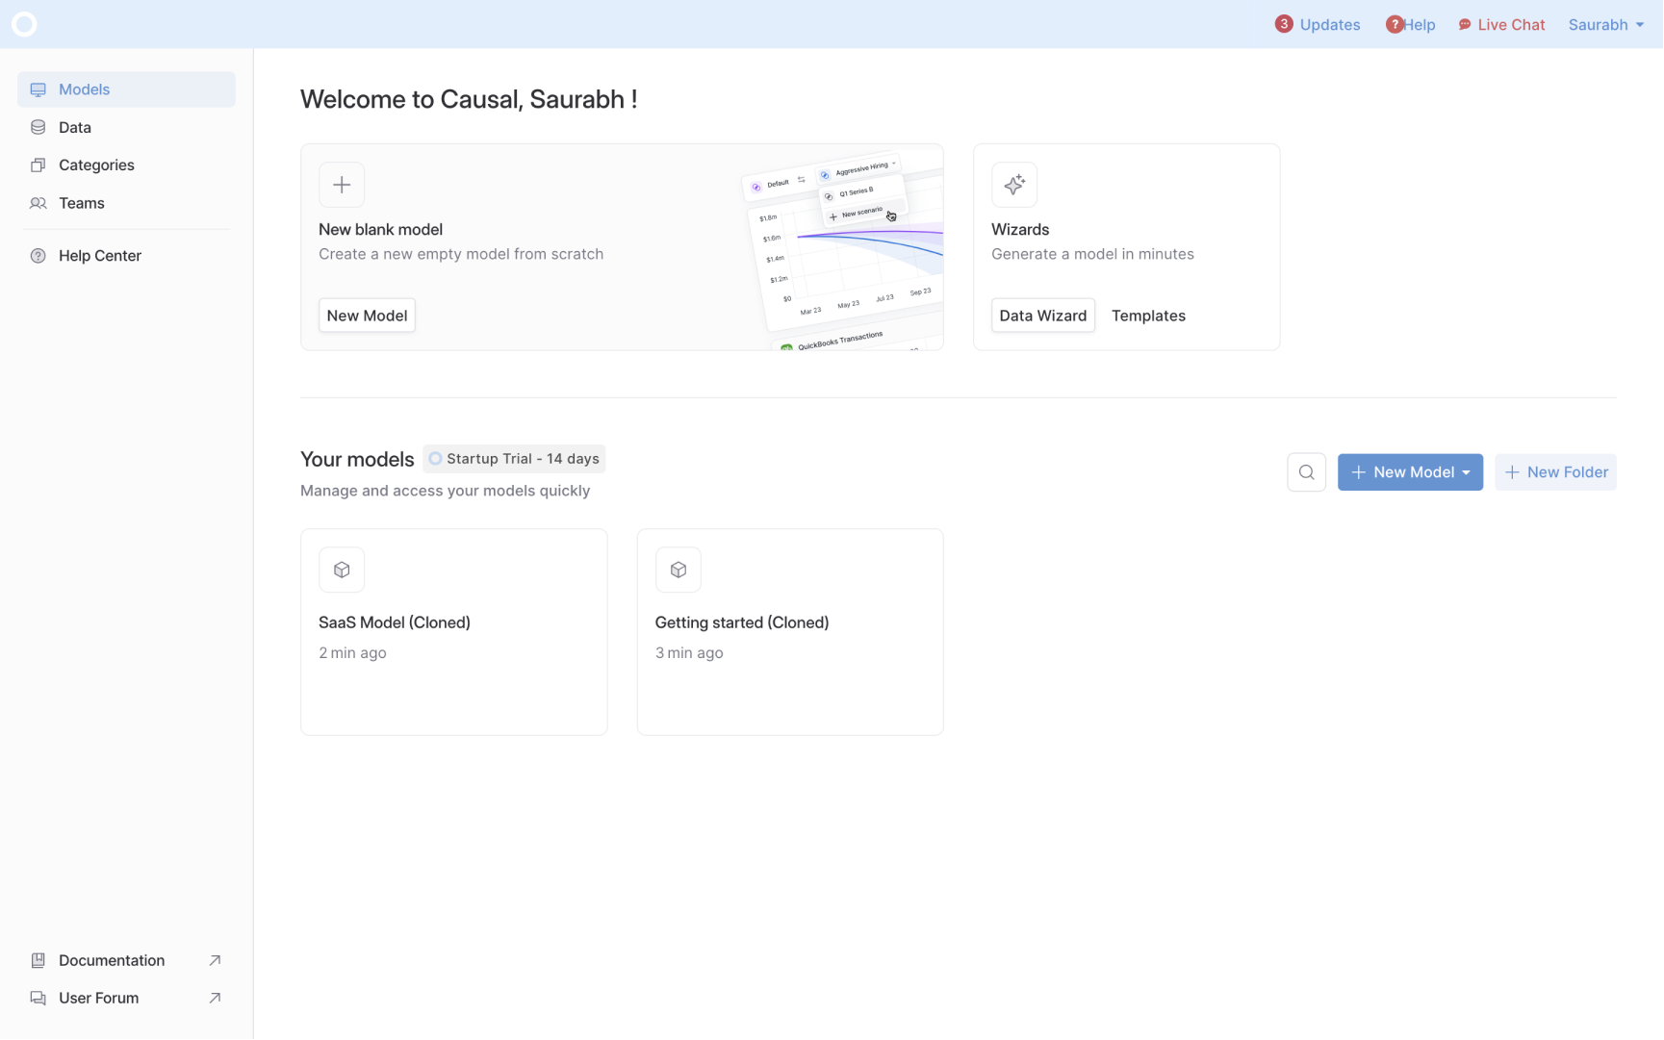Start a Live Chat session
The width and height of the screenshot is (1664, 1040).
click(1501, 25)
